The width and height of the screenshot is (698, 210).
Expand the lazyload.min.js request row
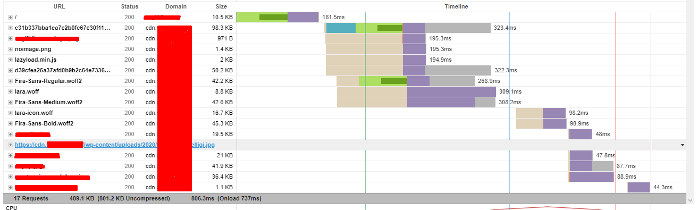[x=10, y=60]
